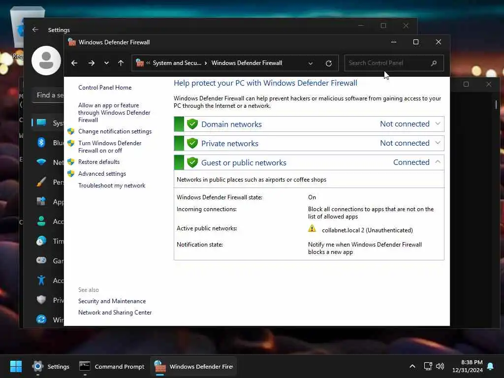Open Troubleshoot my network

pos(112,186)
